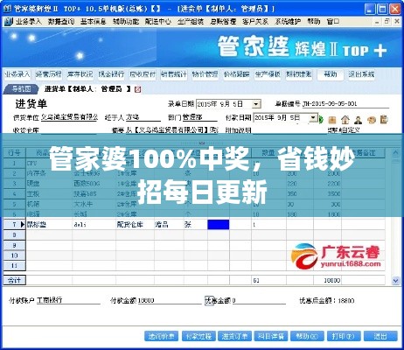
Task: Click the 打印(P) button
Action: pyautogui.click(x=344, y=336)
